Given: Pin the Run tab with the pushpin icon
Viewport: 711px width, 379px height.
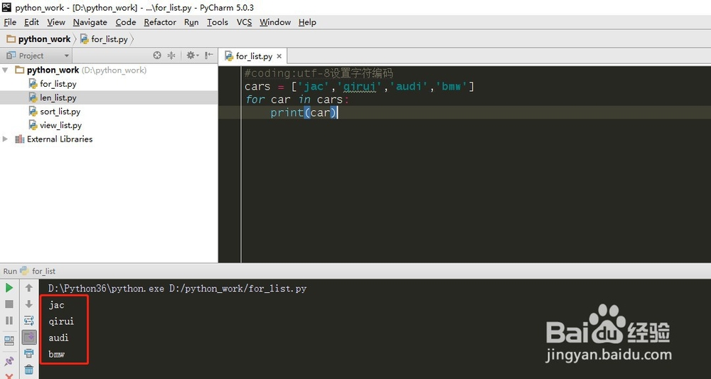Looking at the screenshot, I should coord(9,361).
